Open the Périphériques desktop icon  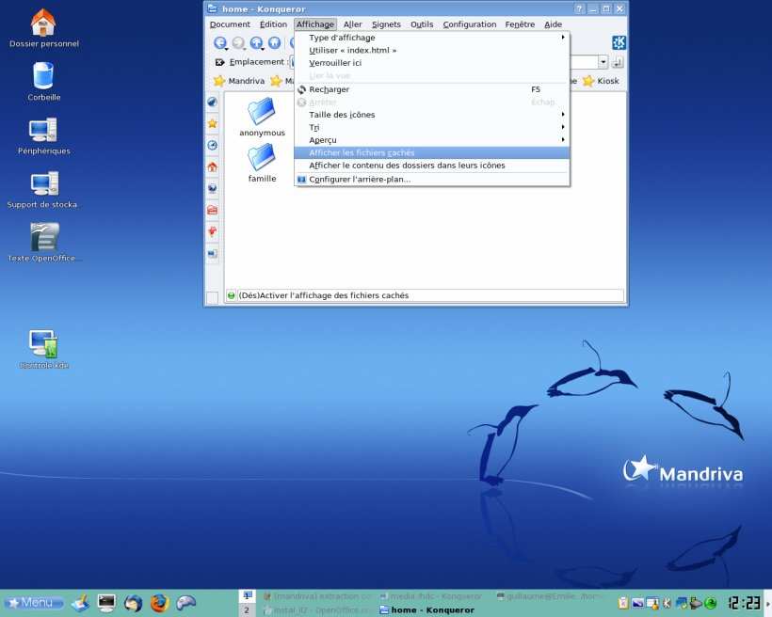tap(44, 135)
